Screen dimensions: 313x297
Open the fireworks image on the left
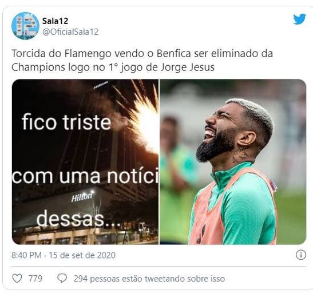[x=85, y=162]
